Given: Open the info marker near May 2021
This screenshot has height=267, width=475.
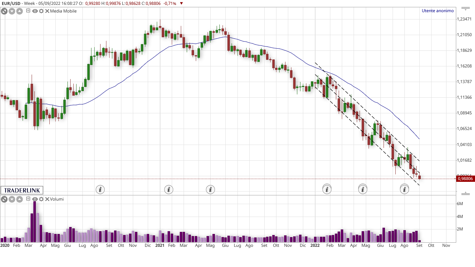Looking at the screenshot, I should pyautogui.click(x=210, y=189).
